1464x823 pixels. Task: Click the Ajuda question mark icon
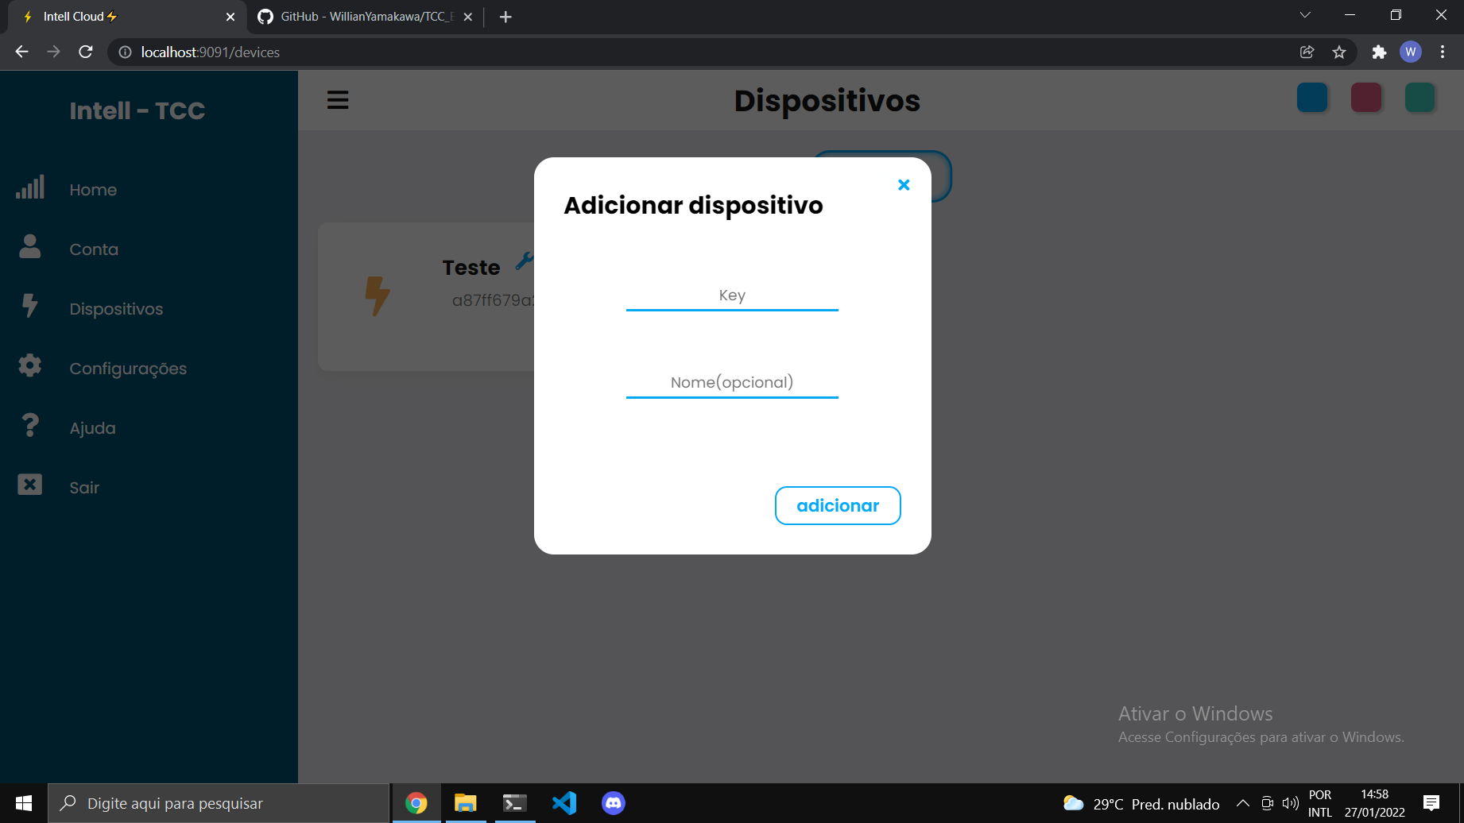click(30, 425)
